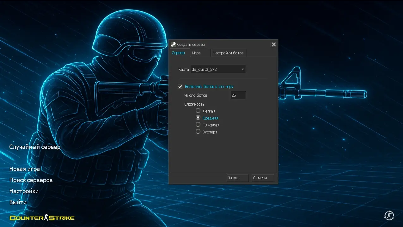Select Средняя difficulty option
The image size is (403, 227).
pyautogui.click(x=198, y=118)
